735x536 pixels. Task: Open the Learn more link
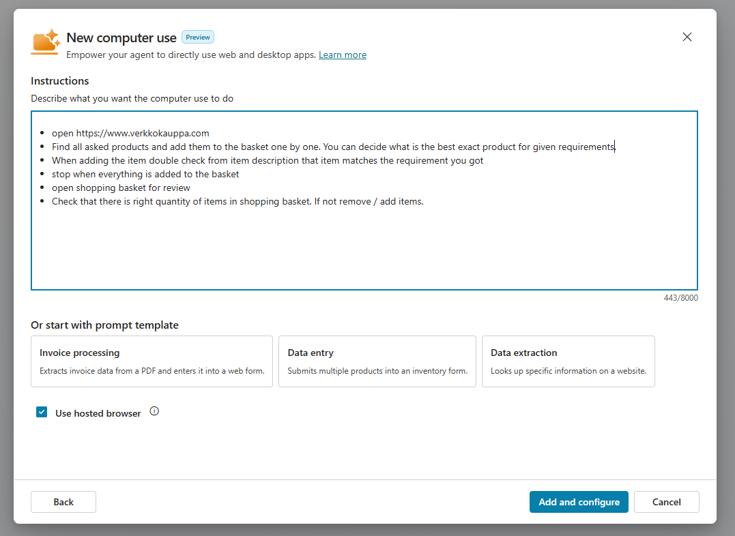click(x=342, y=55)
